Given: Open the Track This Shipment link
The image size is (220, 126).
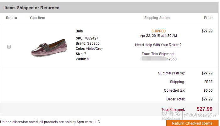Looking at the screenshot, I should [x=158, y=54].
